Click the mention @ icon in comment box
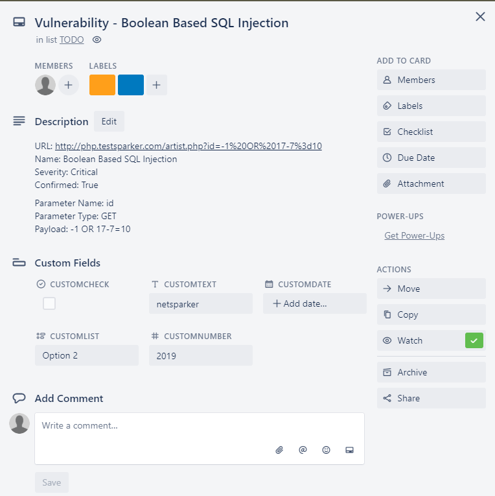The height and width of the screenshot is (496, 495). [303, 449]
